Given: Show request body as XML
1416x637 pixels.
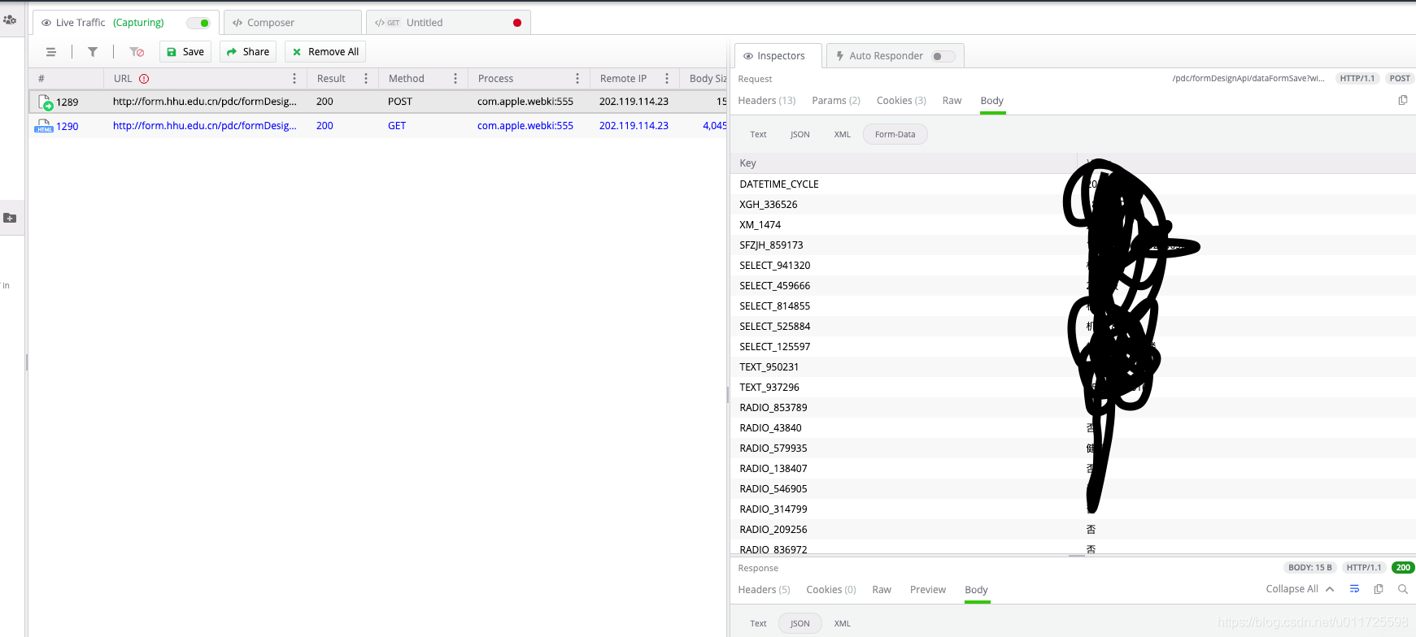Looking at the screenshot, I should pos(843,135).
